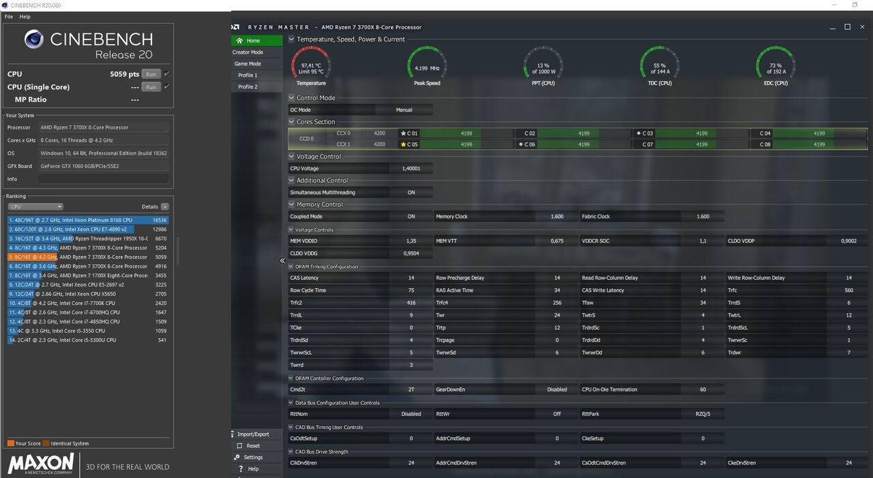This screenshot has width=873, height=478.
Task: Click the Details arrow icon in Ranking
Action: coord(164,206)
